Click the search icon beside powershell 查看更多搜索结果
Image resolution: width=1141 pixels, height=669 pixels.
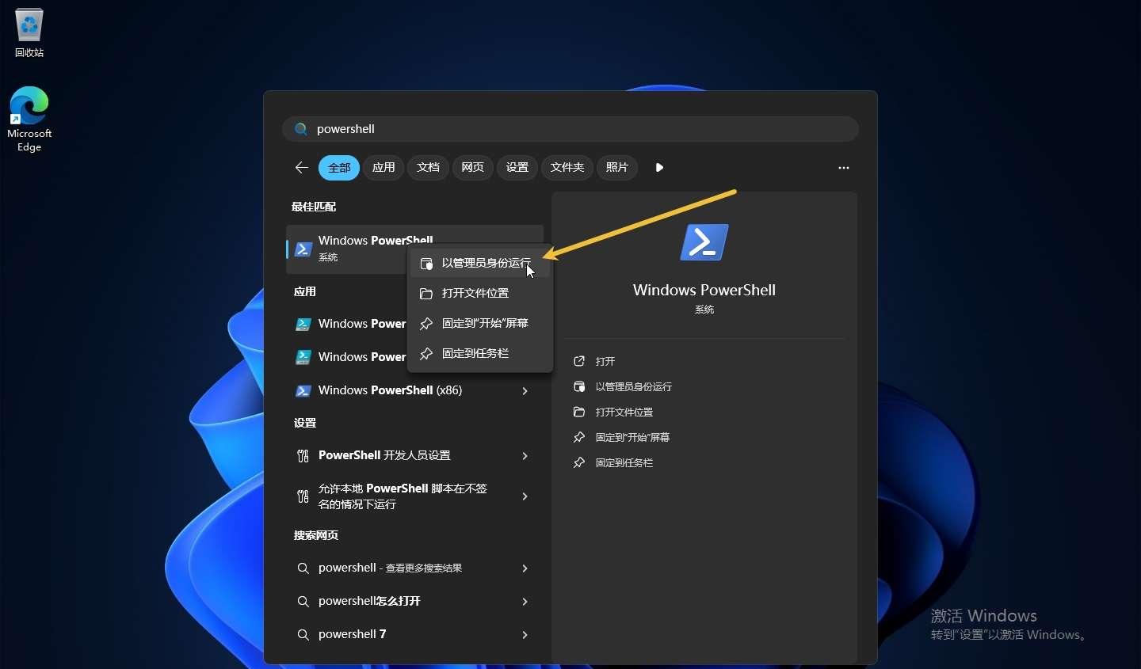click(x=303, y=568)
